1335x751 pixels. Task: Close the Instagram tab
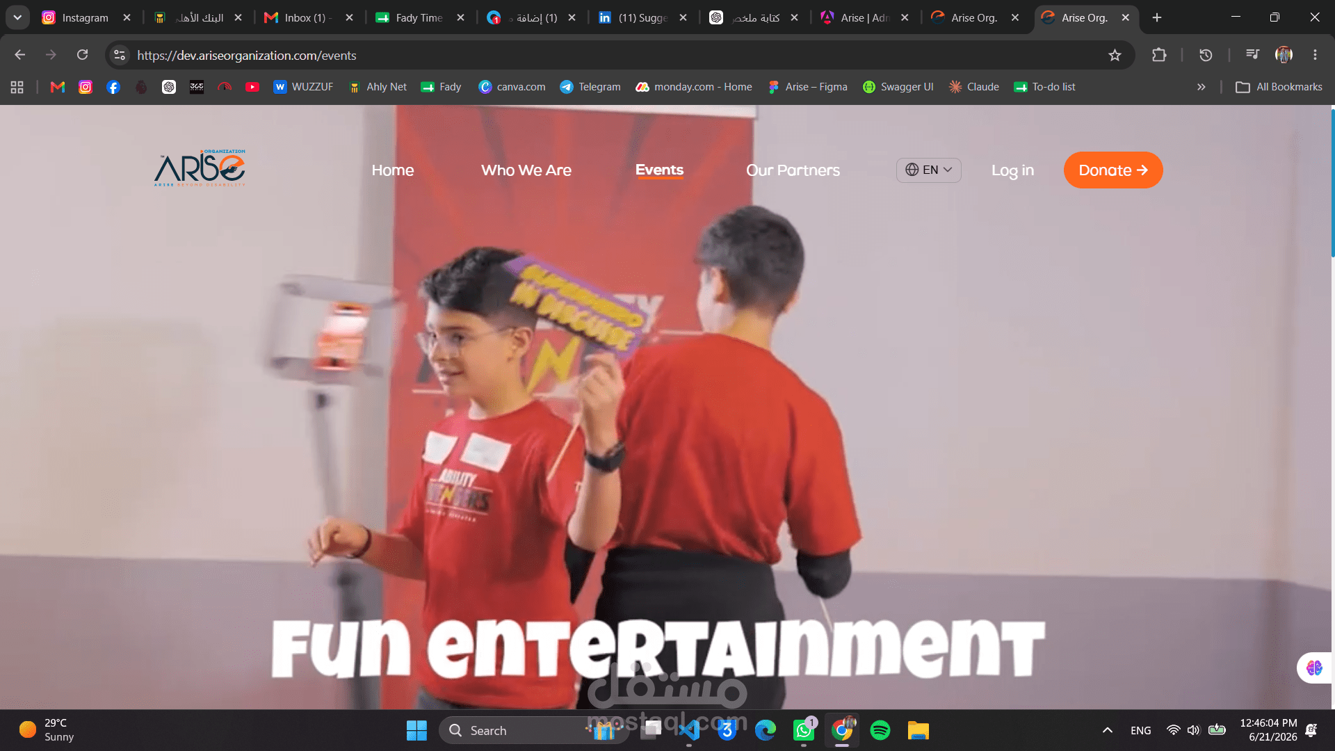pyautogui.click(x=127, y=17)
